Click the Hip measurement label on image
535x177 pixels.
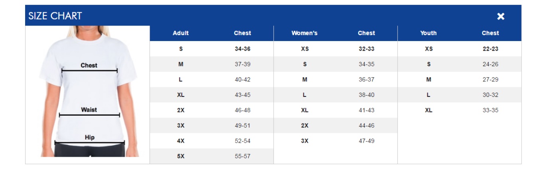tap(90, 138)
